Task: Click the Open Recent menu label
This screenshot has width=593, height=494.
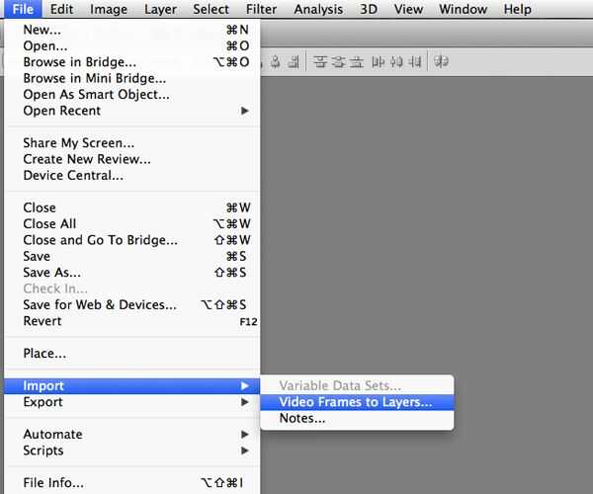Action: click(61, 111)
